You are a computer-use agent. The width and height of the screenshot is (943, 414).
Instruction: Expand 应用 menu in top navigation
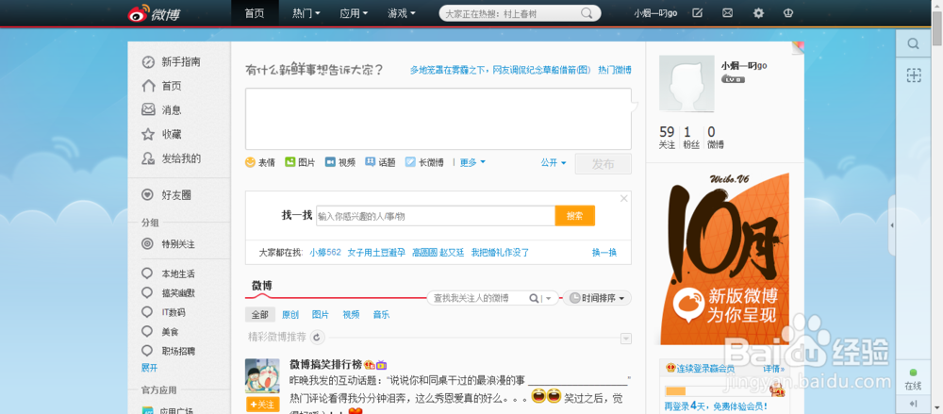[x=354, y=13]
